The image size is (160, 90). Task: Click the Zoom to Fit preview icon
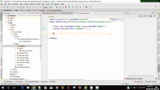[x=148, y=16]
